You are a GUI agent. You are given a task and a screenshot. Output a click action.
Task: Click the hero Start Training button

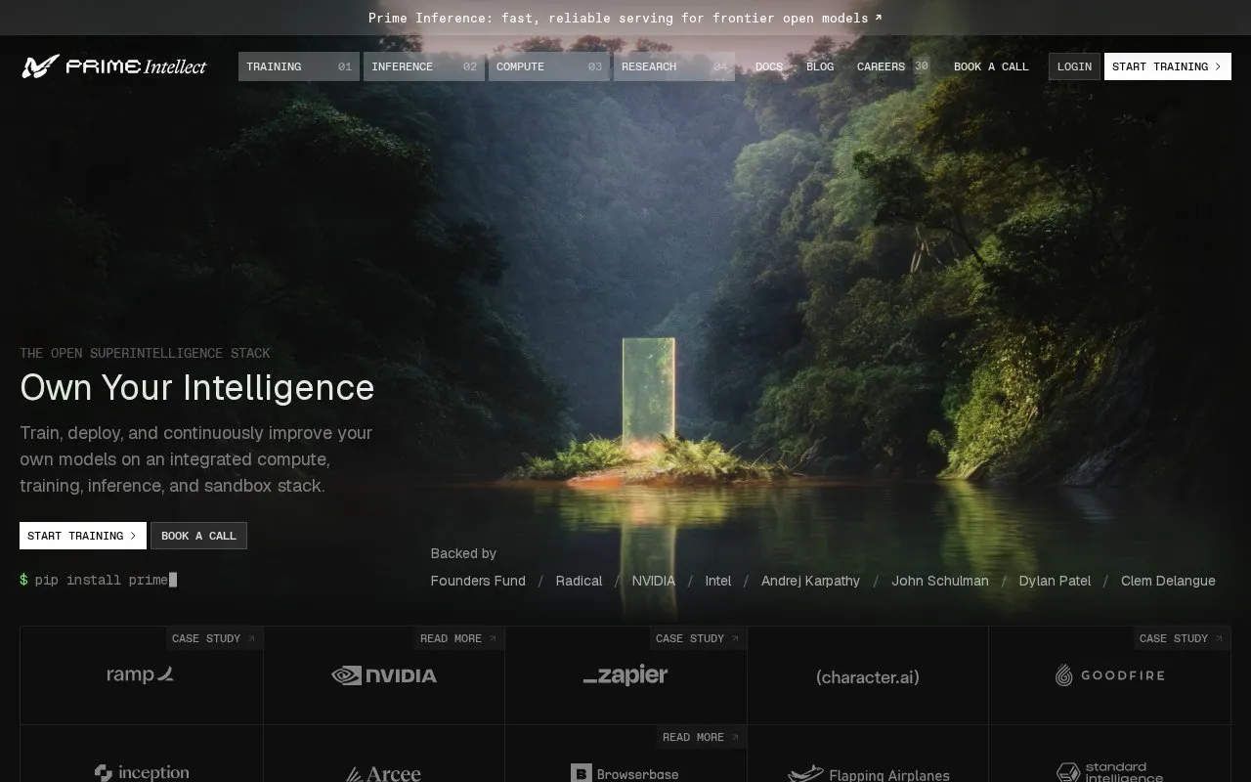[x=83, y=536]
